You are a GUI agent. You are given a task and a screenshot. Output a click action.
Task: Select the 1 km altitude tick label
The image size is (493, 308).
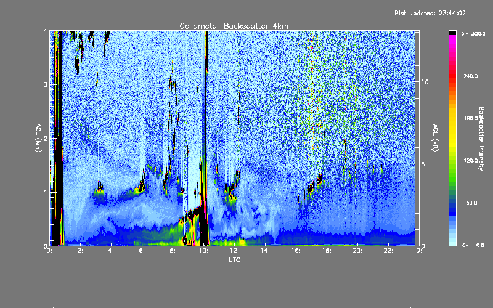click(46, 192)
